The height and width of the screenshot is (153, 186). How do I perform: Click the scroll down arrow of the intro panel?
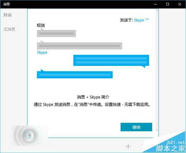157,130
